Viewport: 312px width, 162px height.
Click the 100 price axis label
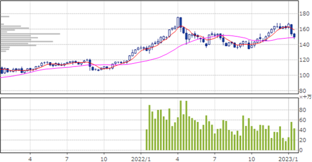(305, 75)
